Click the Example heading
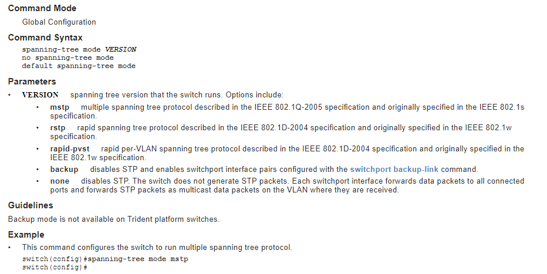Screen dimensions: 547x274 (x=26, y=235)
